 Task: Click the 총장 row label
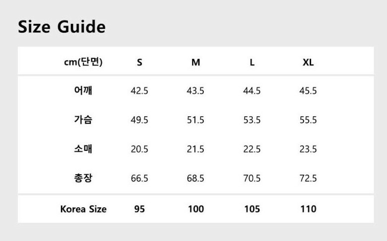tap(83, 178)
